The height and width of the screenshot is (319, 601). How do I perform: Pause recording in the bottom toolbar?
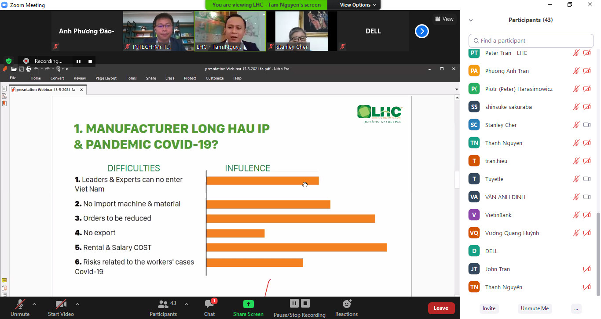(x=294, y=303)
